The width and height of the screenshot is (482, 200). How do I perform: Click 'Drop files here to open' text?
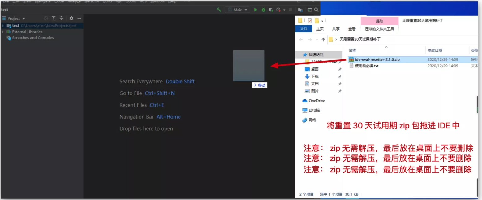146,128
